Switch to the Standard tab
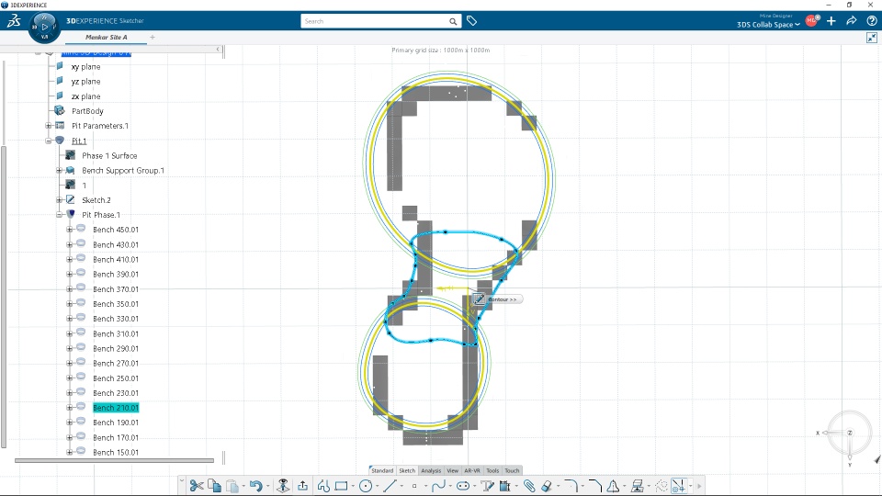 [x=382, y=470]
